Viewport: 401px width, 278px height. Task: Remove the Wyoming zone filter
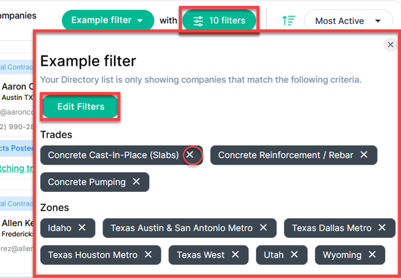tap(372, 255)
